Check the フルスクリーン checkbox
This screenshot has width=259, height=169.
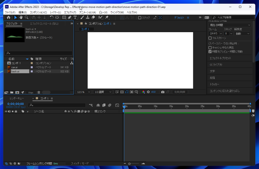pos(210,38)
